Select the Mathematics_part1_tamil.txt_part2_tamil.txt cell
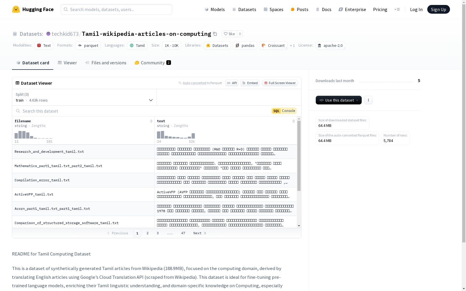This screenshot has width=466, height=291. [x=83, y=166]
